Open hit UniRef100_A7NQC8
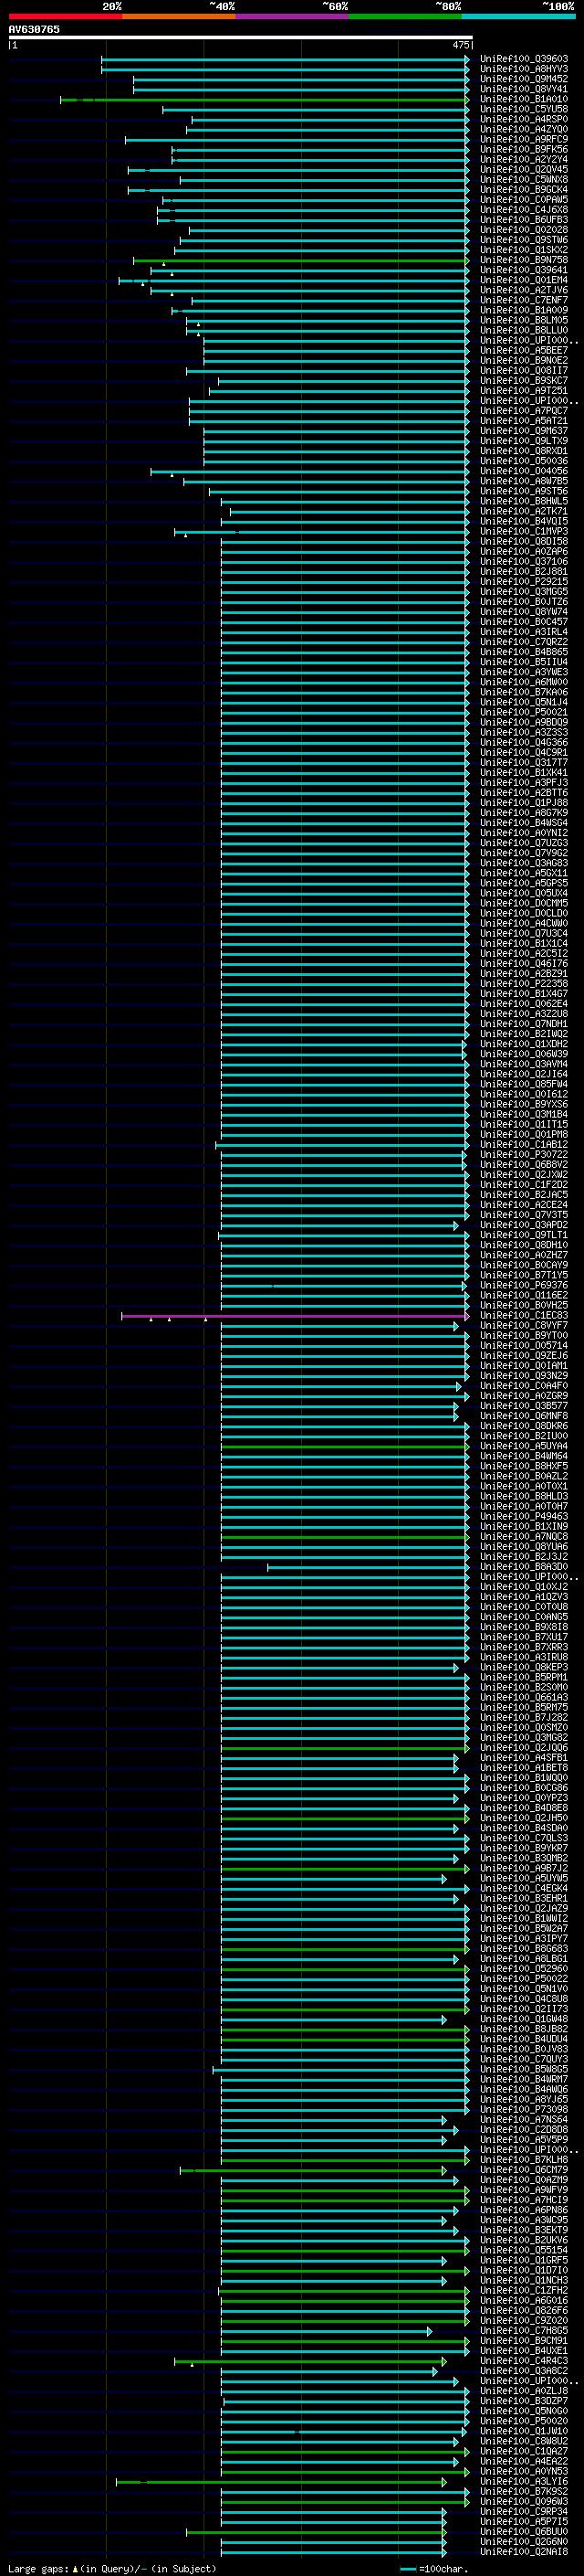 [x=523, y=1537]
